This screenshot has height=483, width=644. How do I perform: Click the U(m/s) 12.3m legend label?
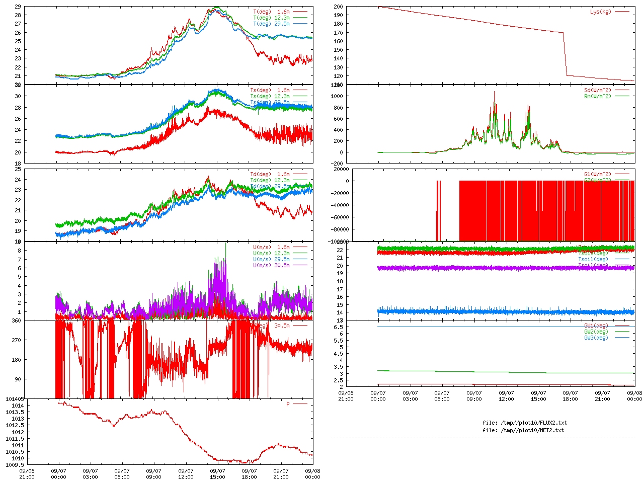point(272,253)
